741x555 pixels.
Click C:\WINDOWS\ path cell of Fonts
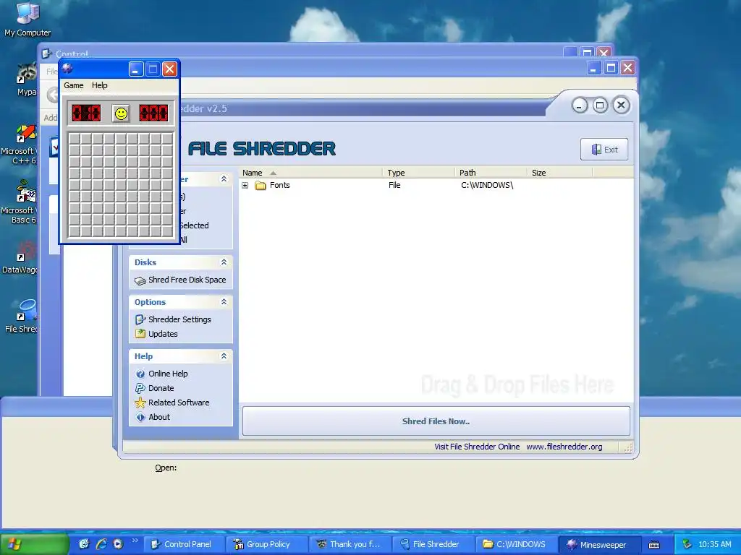coord(487,186)
